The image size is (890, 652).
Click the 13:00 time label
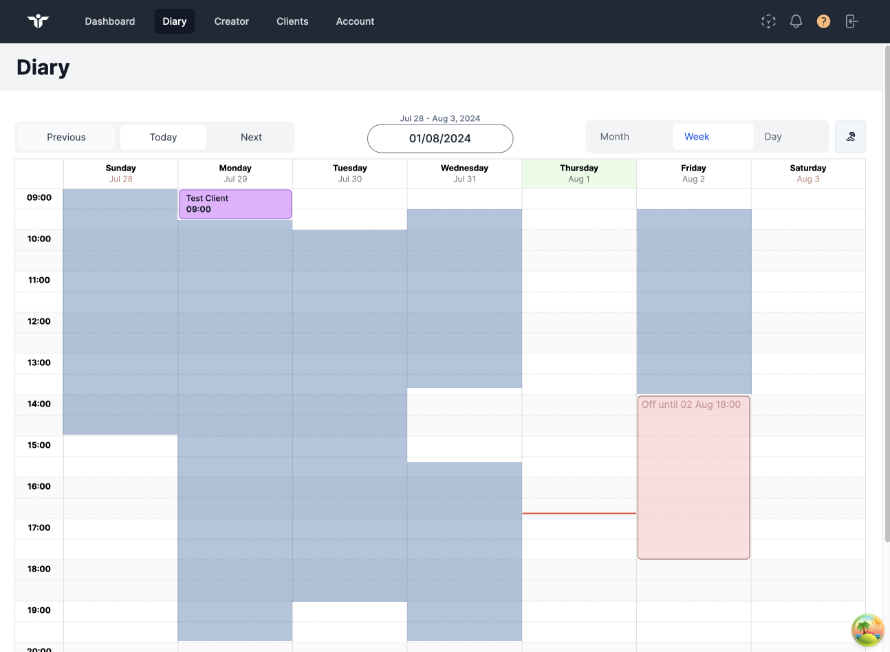[x=39, y=362]
